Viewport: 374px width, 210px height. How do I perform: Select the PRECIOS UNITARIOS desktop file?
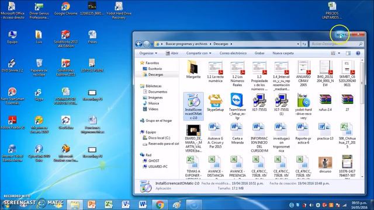(x=332, y=10)
